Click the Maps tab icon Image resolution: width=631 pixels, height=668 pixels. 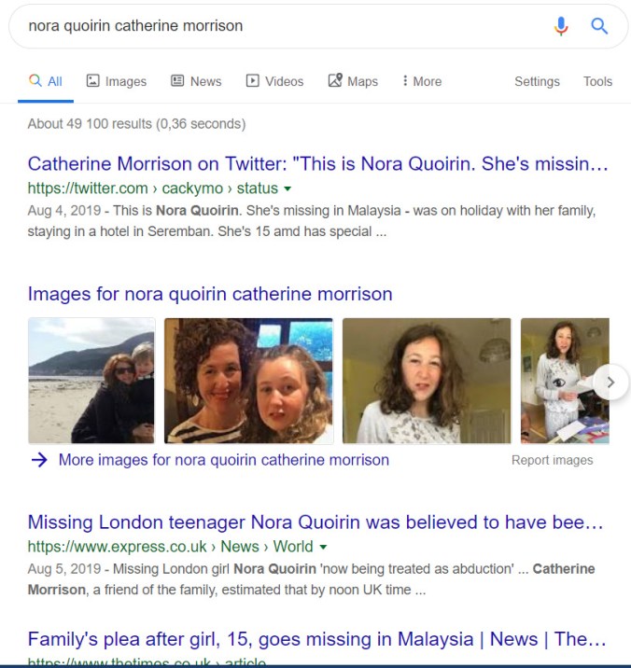pyautogui.click(x=335, y=81)
